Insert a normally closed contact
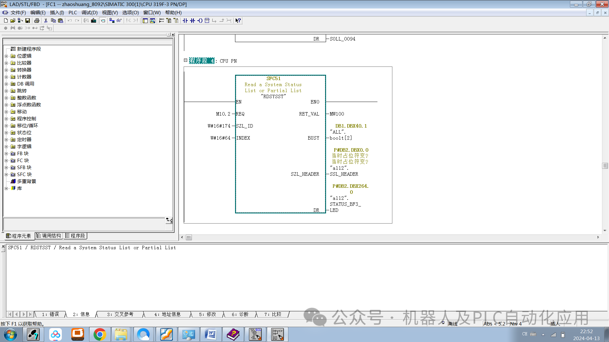Image resolution: width=609 pixels, height=342 pixels. pos(193,21)
